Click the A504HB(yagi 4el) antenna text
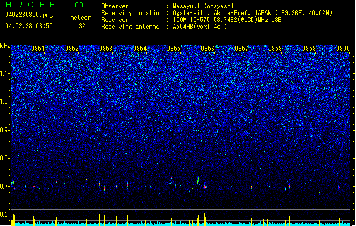Screen dimensions: 356x226 tap(200, 27)
